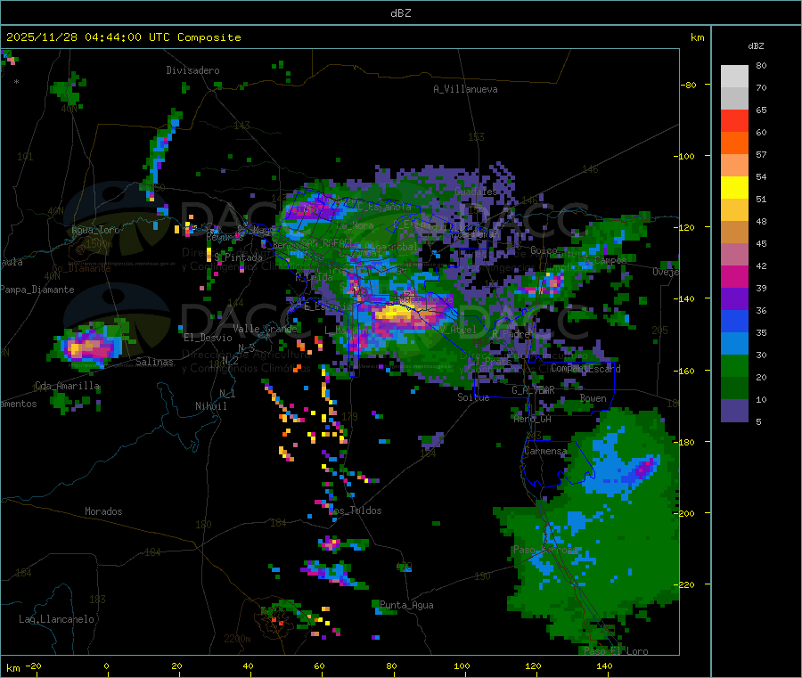The image size is (802, 678).
Task: Select the Morados map label
Action: 103,511
